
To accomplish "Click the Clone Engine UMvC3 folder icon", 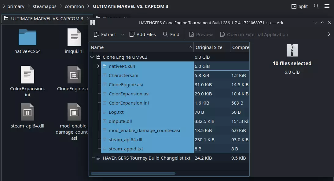I will tap(98, 57).
